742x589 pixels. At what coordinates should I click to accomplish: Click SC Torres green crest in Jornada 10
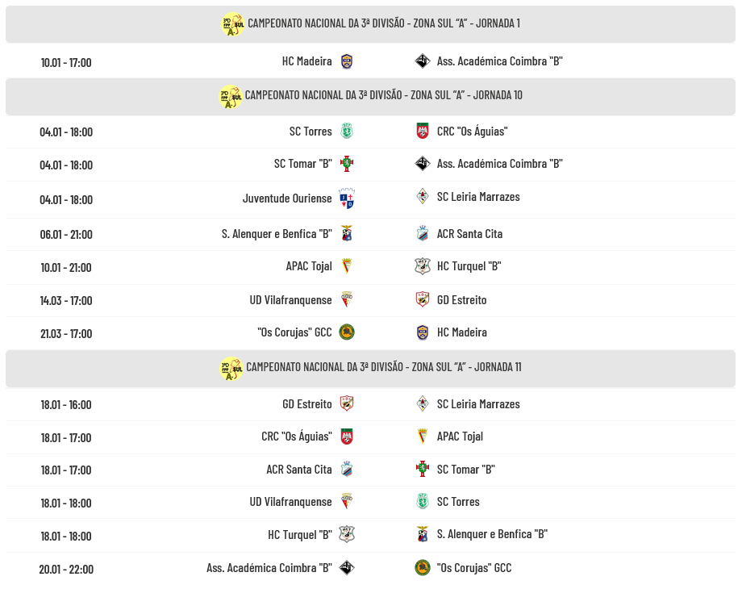[347, 131]
